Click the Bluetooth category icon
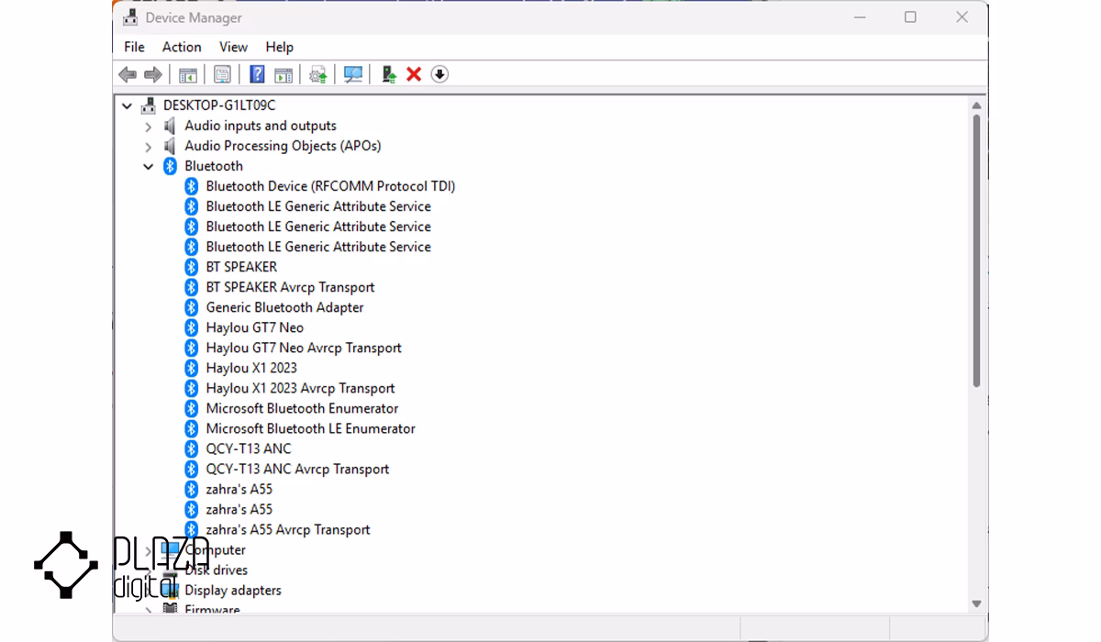1101x642 pixels. click(x=170, y=166)
